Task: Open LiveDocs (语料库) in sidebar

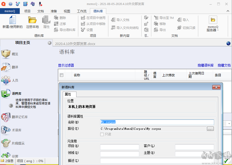Action: click(x=11, y=93)
